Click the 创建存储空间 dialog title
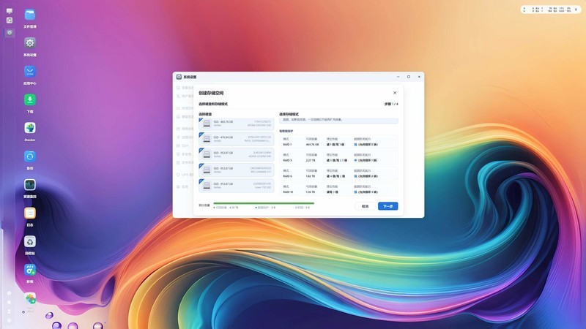 coord(211,93)
